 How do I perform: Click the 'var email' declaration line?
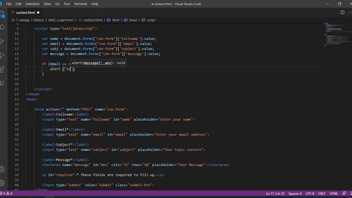[97, 44]
